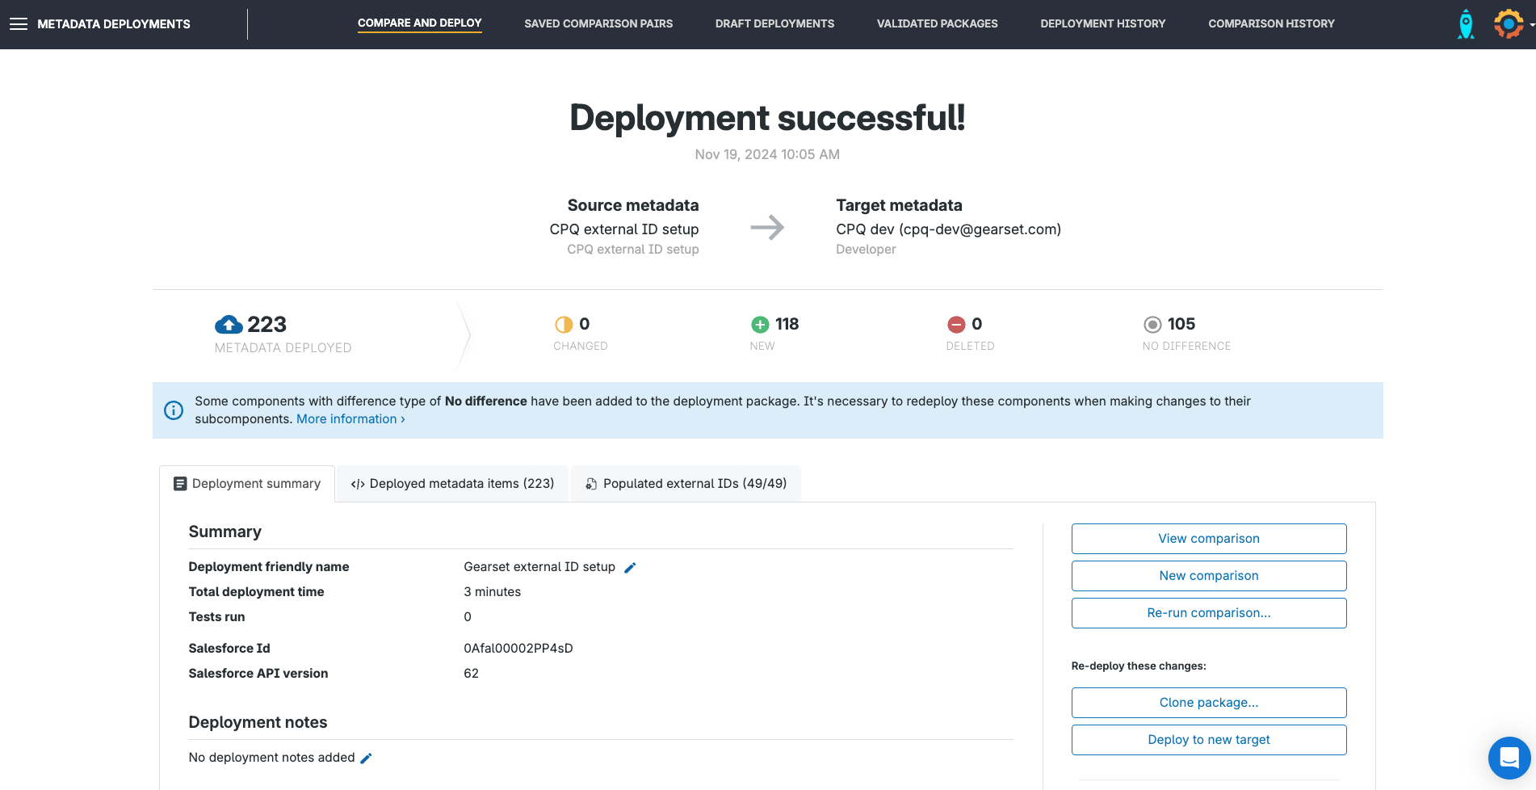1536x790 pixels.
Task: Click the green New items icon
Action: point(760,325)
